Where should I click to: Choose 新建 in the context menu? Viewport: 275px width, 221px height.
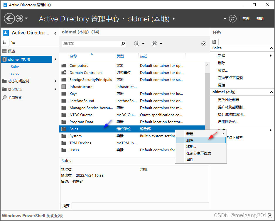point(201,134)
